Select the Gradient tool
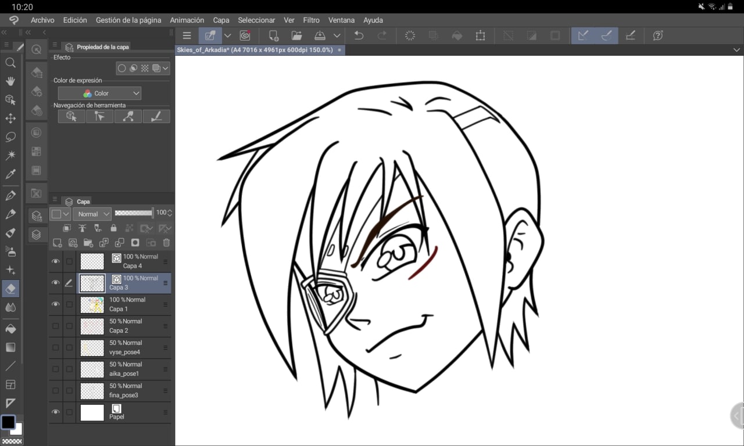 click(x=10, y=347)
